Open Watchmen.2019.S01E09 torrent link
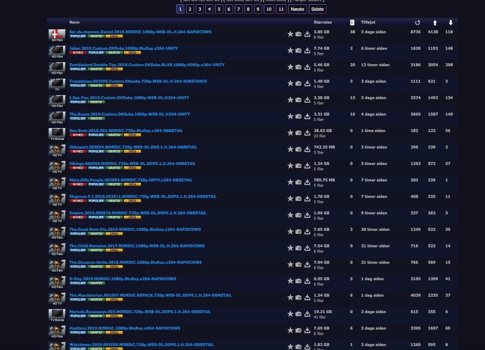Image resolution: width=485 pixels, height=350 pixels. point(141,345)
